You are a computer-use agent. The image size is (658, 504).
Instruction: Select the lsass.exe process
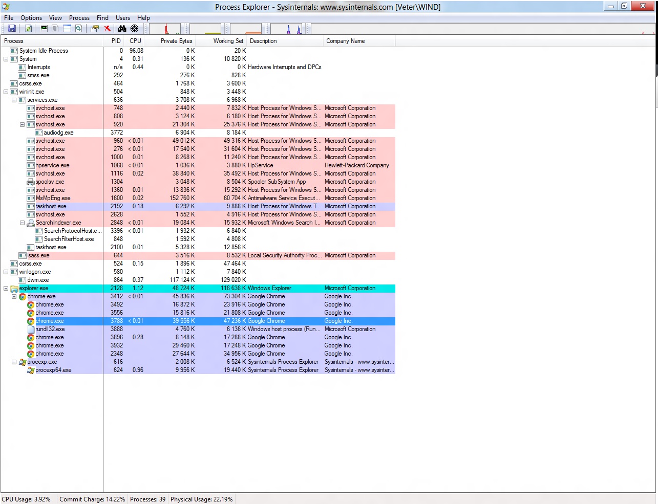pos(198,255)
